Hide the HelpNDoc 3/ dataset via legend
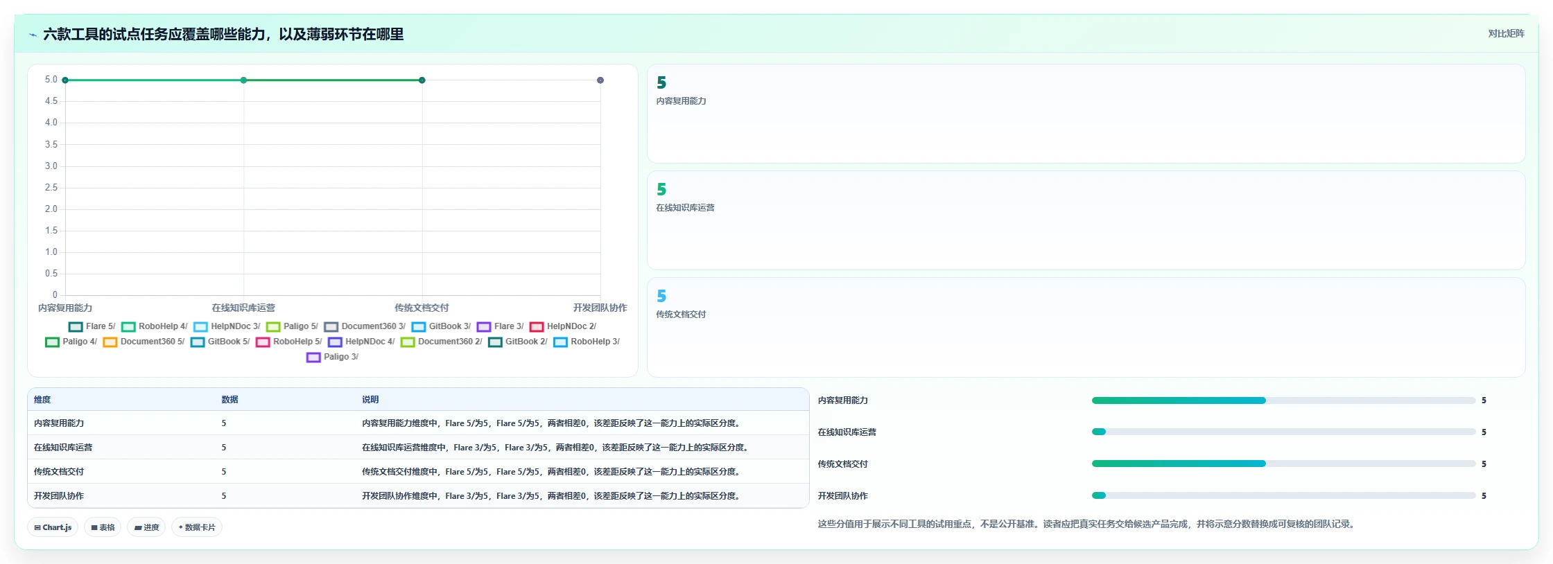The image size is (1553, 564). [227, 326]
